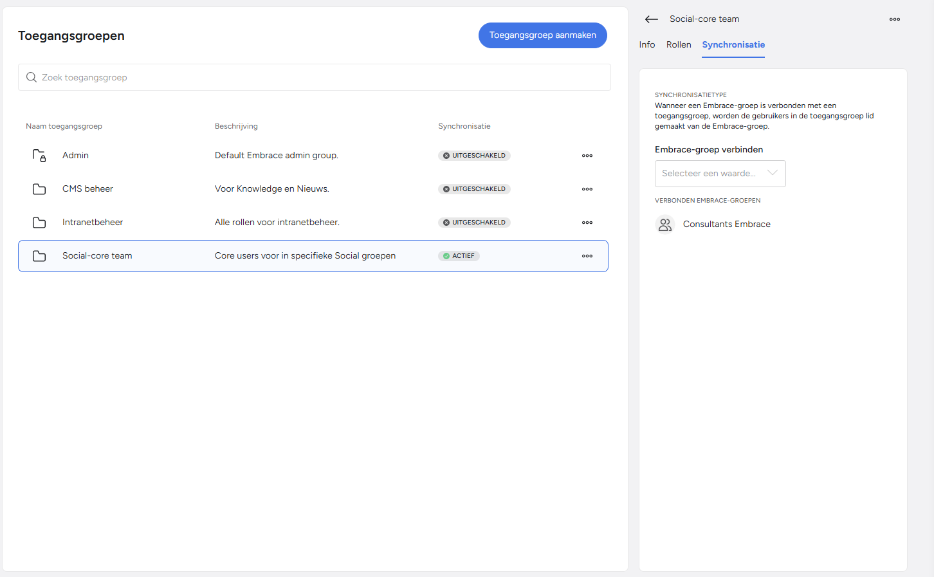The image size is (934, 577).
Task: Click the Toegangsgroep aanmaken button
Action: click(543, 35)
